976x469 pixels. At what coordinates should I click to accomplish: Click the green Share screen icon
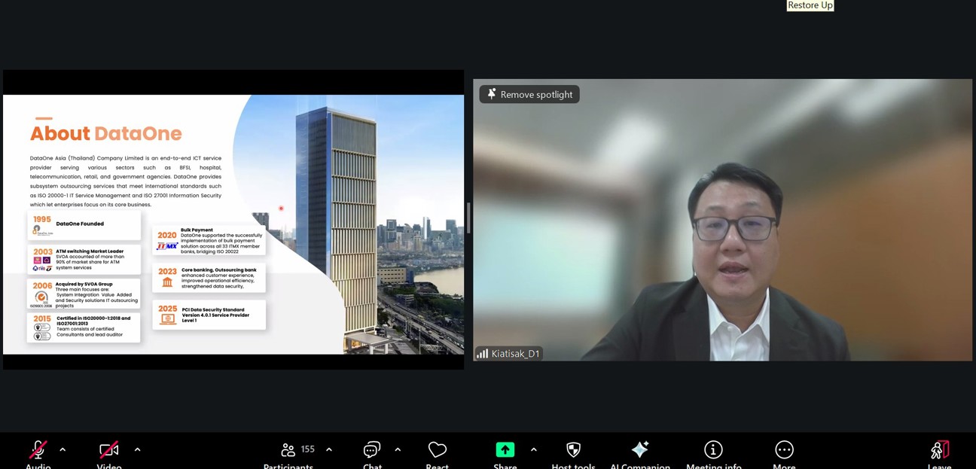point(505,449)
